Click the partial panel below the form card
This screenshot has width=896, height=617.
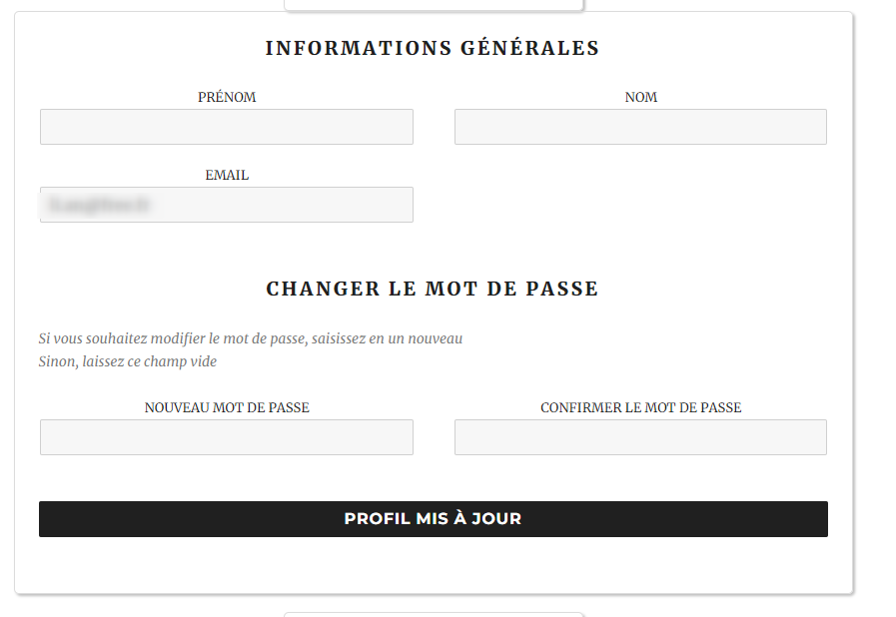click(x=434, y=615)
